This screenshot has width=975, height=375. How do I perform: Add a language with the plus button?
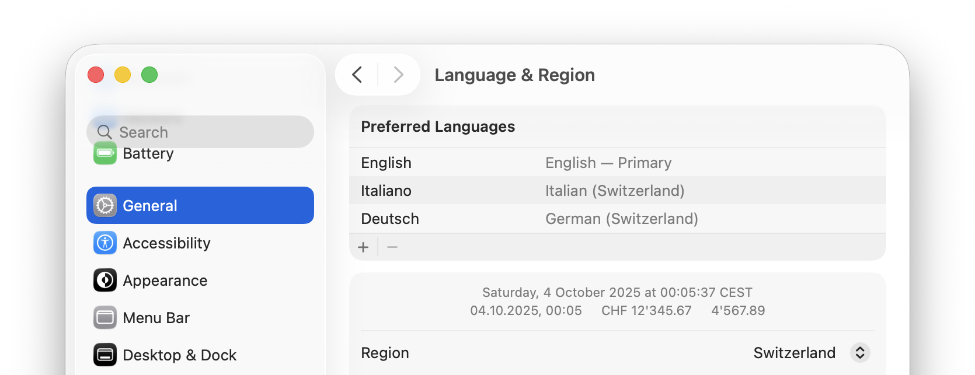click(363, 247)
